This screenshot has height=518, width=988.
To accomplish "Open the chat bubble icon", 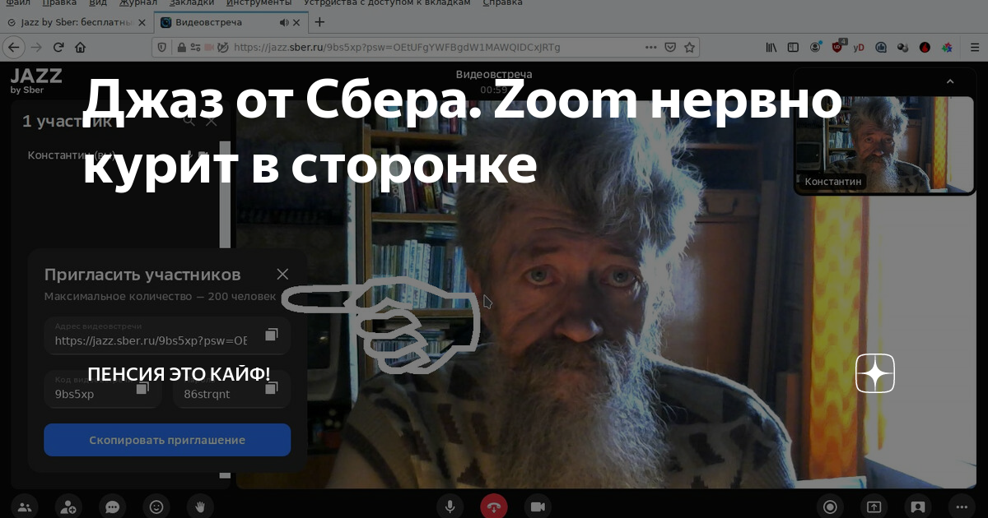I will (112, 506).
